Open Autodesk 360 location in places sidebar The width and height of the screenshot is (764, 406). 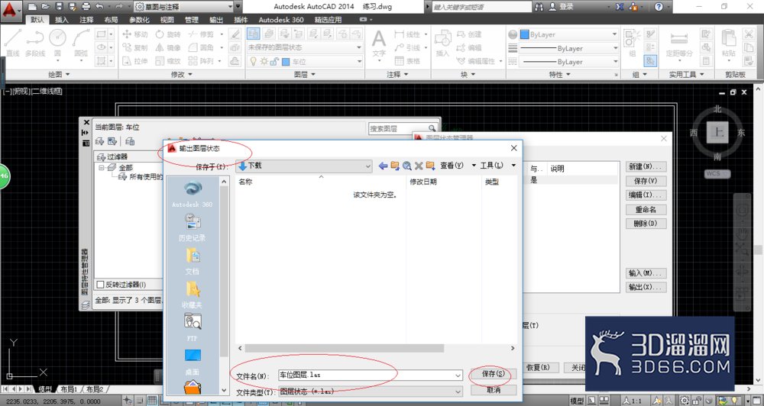193,194
